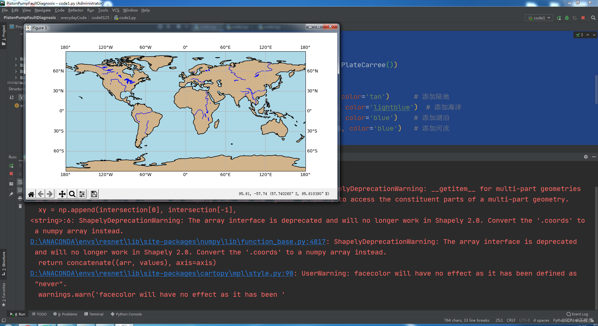Screen dimensions: 598x326
Task: Pin the Run tool window
Action: [x=11, y=194]
